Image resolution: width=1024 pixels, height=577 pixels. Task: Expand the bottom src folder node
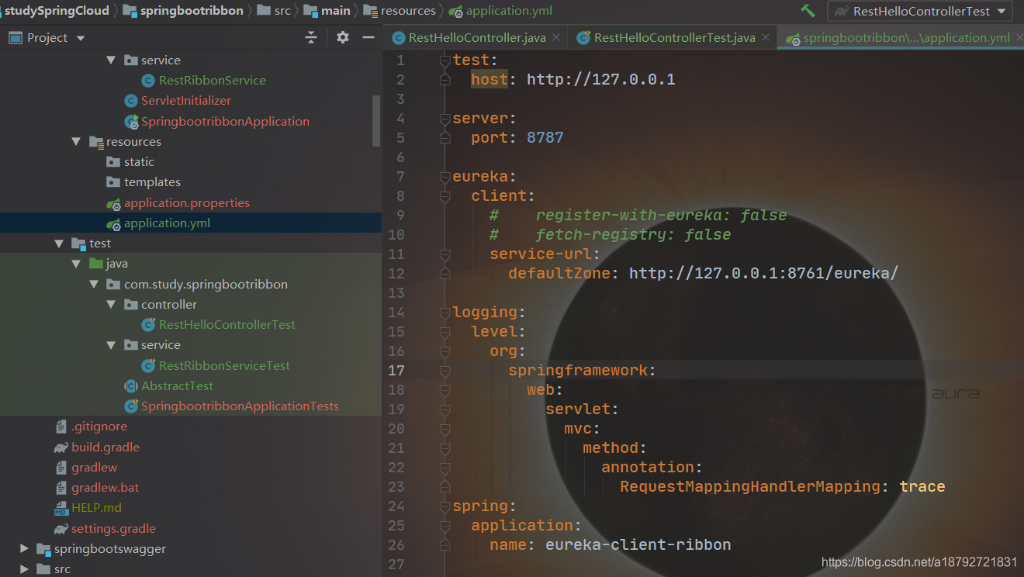point(24,569)
